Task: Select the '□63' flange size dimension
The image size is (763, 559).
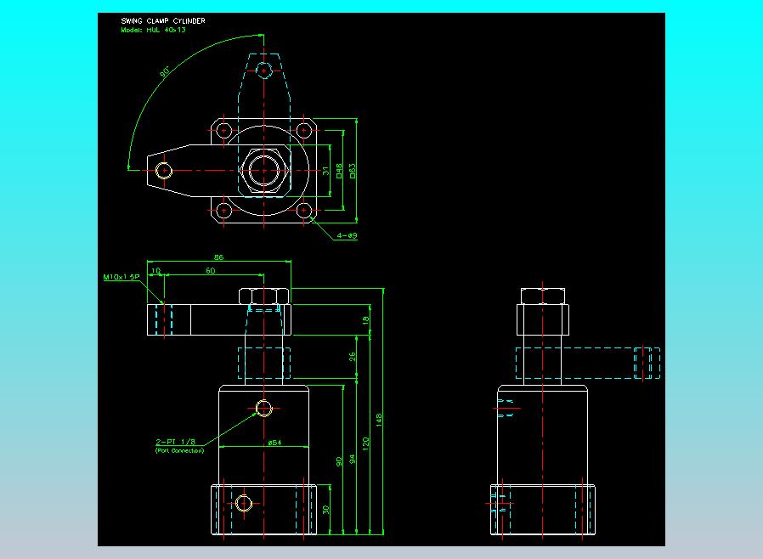Action: pyautogui.click(x=353, y=171)
